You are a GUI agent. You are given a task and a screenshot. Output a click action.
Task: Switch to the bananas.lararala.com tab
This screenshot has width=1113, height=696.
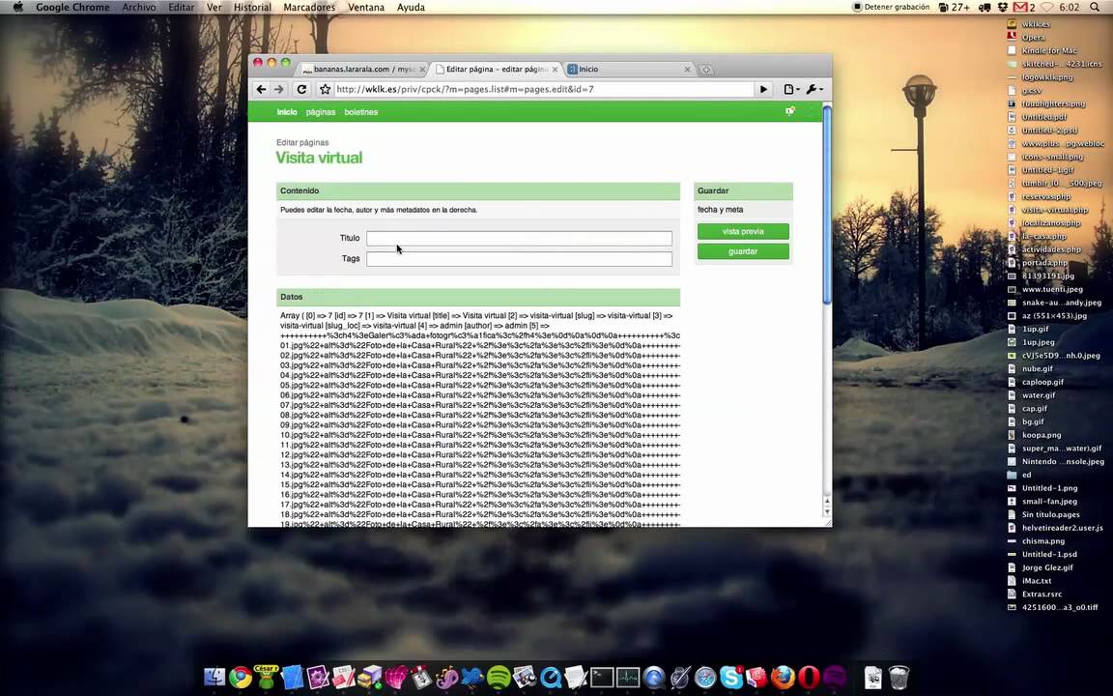362,70
